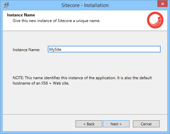Click the NOTE text about IIS6 hostname

tap(82, 81)
